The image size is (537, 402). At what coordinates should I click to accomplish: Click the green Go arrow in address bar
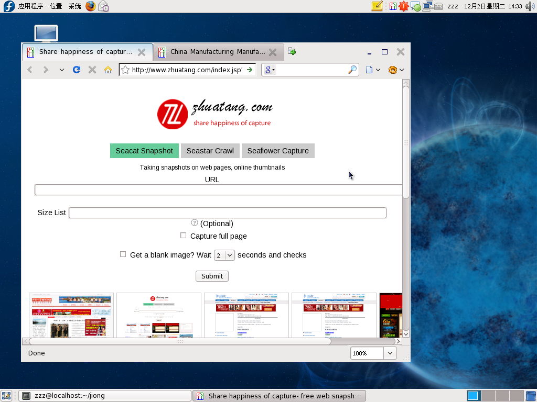pyautogui.click(x=250, y=70)
